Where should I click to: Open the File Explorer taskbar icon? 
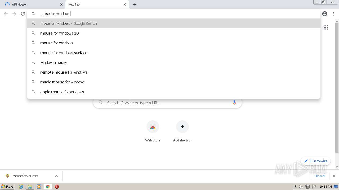pos(30,187)
